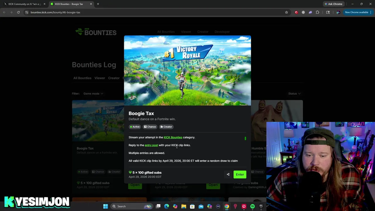Open the KICK Bounties category link

pos(173,137)
